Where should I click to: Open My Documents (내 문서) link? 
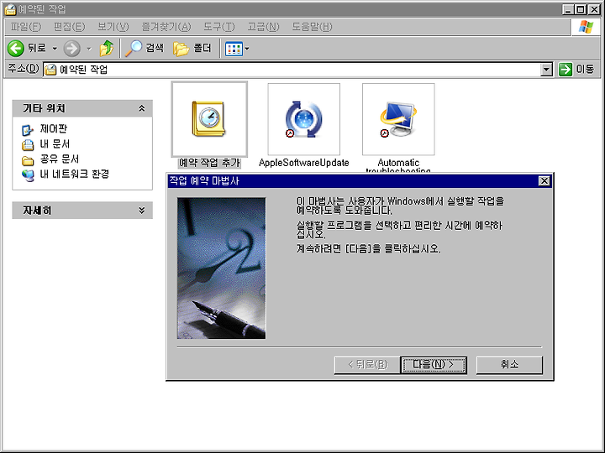55,144
